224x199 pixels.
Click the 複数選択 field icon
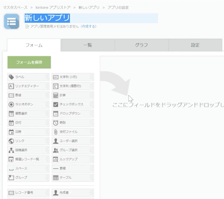(x=11, y=114)
